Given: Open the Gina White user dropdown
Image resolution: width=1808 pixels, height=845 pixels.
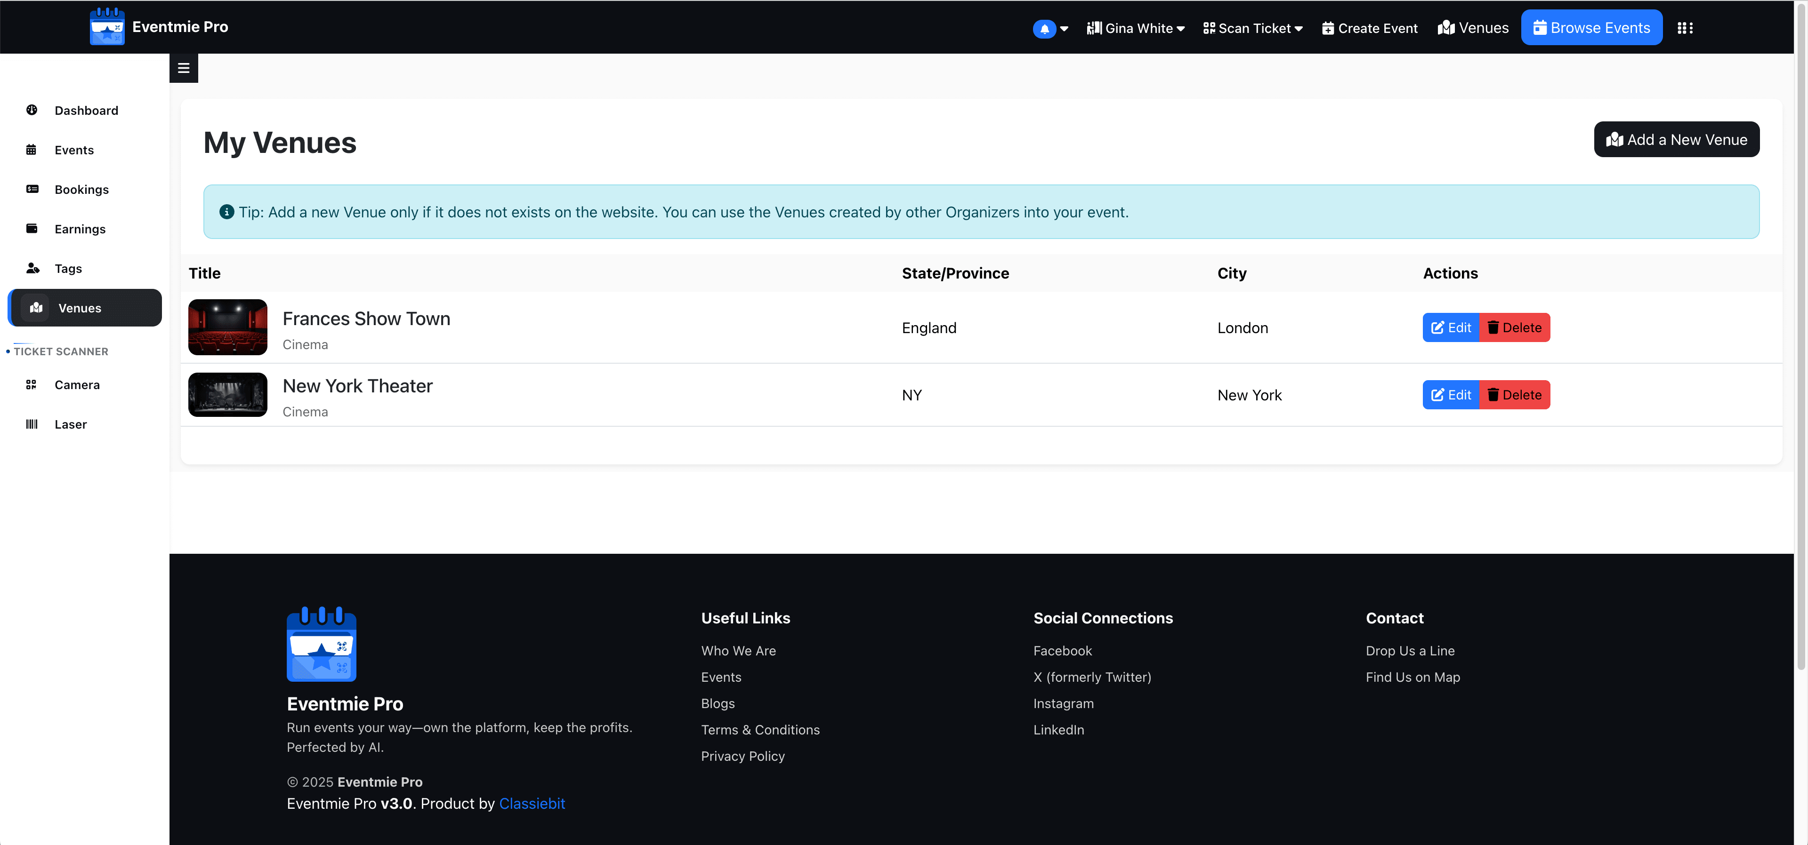Looking at the screenshot, I should [x=1136, y=28].
